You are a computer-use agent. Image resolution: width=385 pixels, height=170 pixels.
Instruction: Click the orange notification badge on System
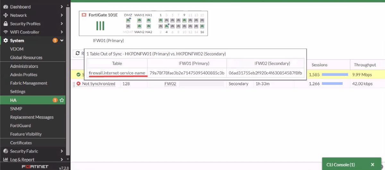55,41
